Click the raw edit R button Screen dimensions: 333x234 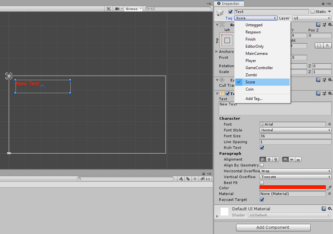(x=327, y=45)
